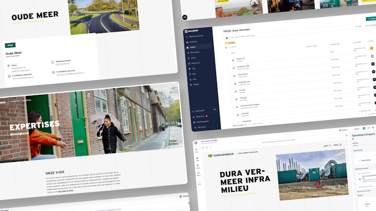Open Apps in the Storyblok sidebar
This screenshot has height=211, width=376.
193,74
